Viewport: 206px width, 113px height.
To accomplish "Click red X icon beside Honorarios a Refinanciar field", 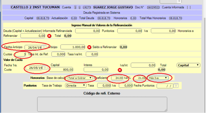I will pyautogui.click(x=49, y=36).
